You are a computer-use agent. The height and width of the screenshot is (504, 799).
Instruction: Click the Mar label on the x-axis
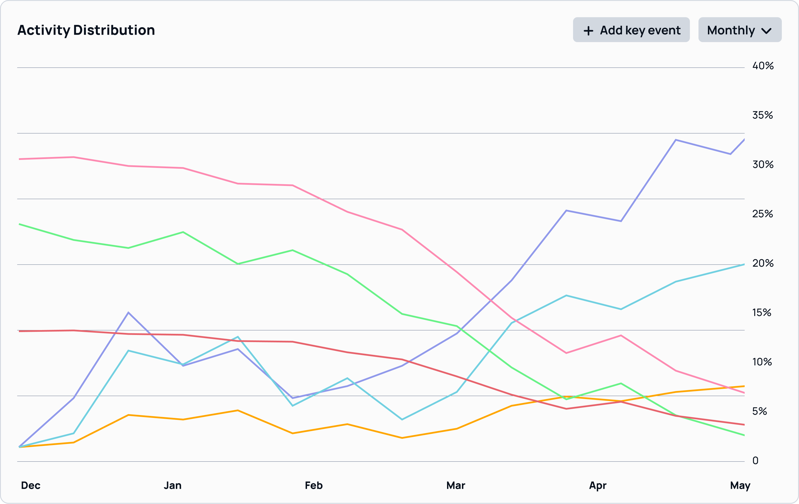[456, 485]
